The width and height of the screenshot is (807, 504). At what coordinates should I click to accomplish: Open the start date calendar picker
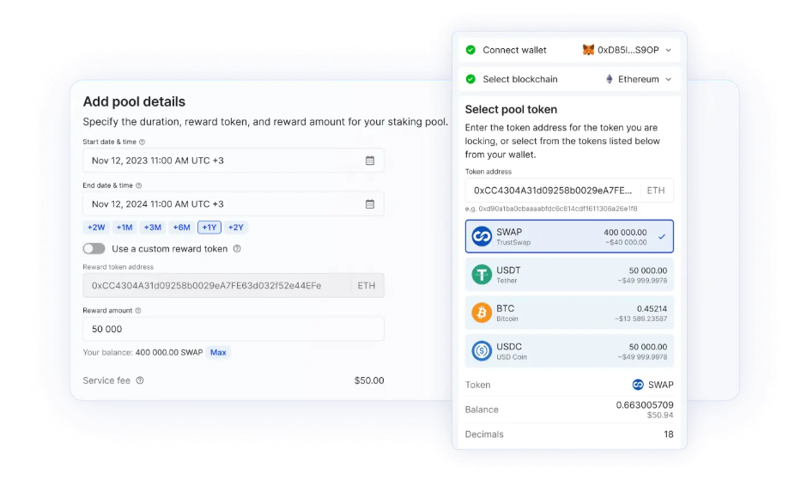(371, 160)
